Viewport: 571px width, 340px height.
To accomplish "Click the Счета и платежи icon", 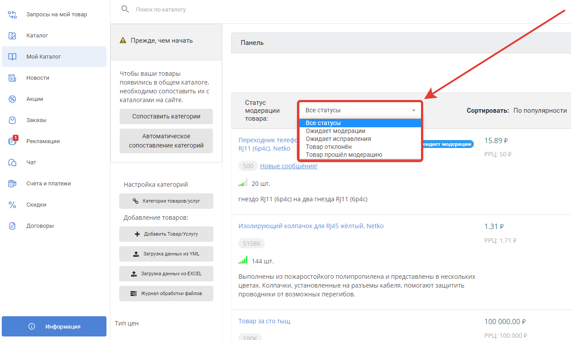I will [12, 184].
